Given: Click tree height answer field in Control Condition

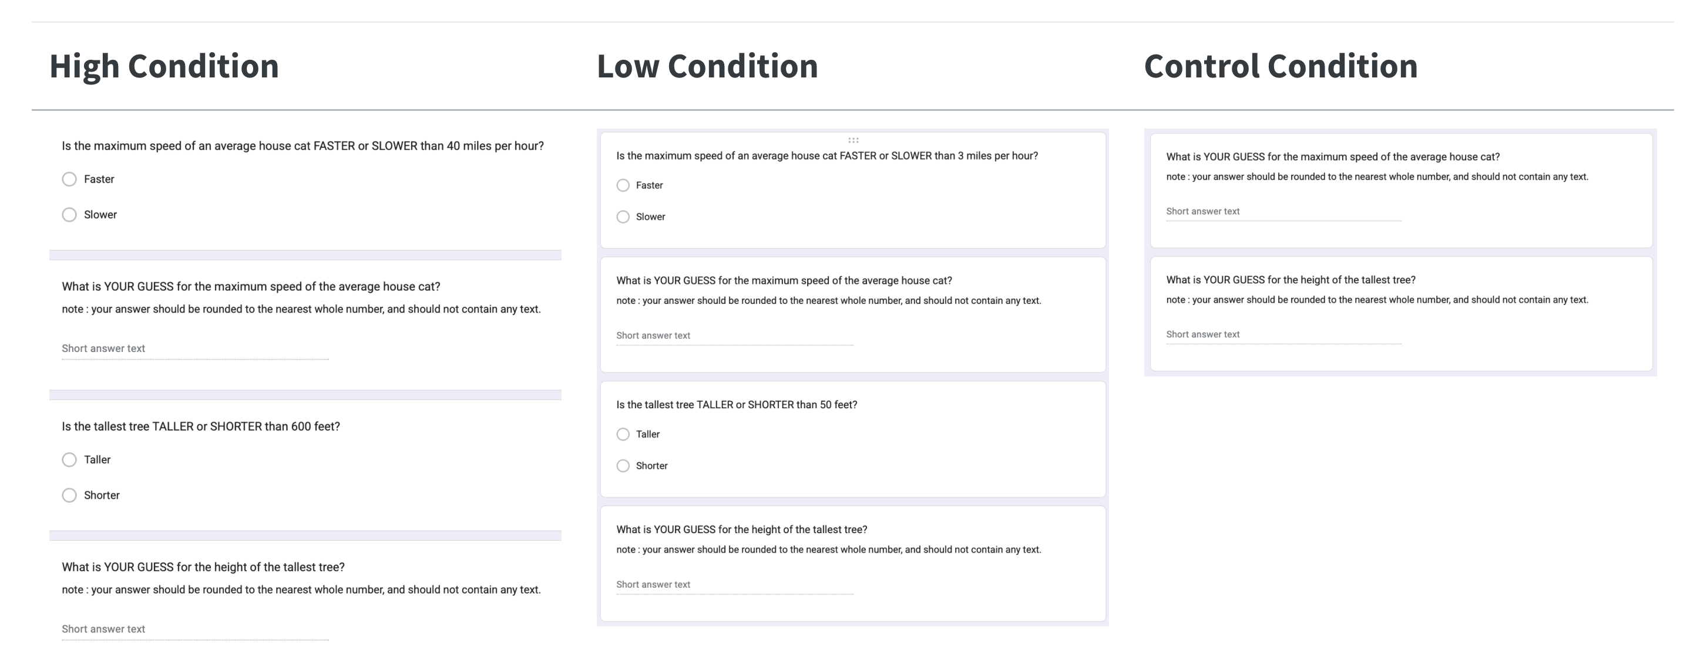Looking at the screenshot, I should (1283, 335).
